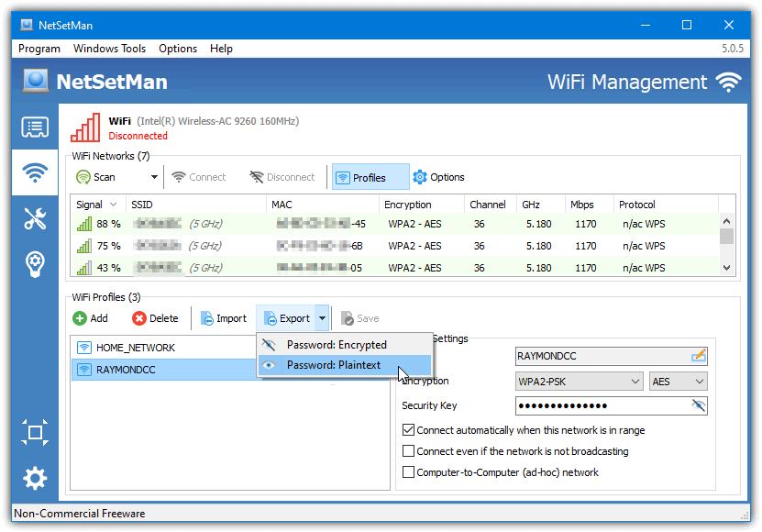Add a new WiFi profile

point(91,318)
